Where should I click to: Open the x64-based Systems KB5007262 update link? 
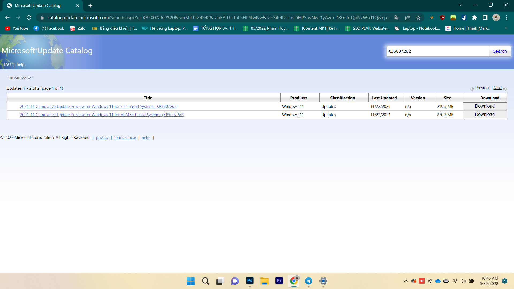[99, 107]
